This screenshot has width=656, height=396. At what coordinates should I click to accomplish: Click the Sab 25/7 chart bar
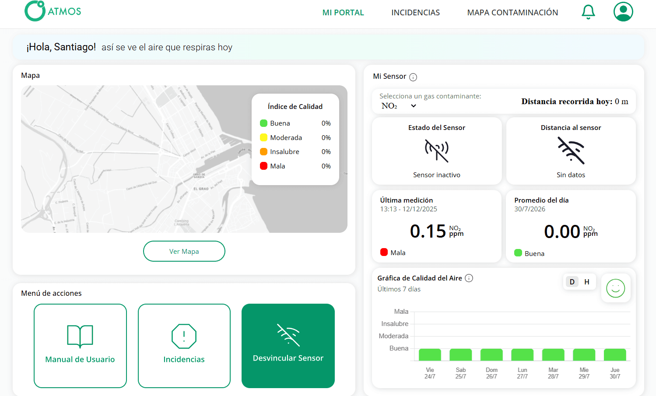[460, 354]
